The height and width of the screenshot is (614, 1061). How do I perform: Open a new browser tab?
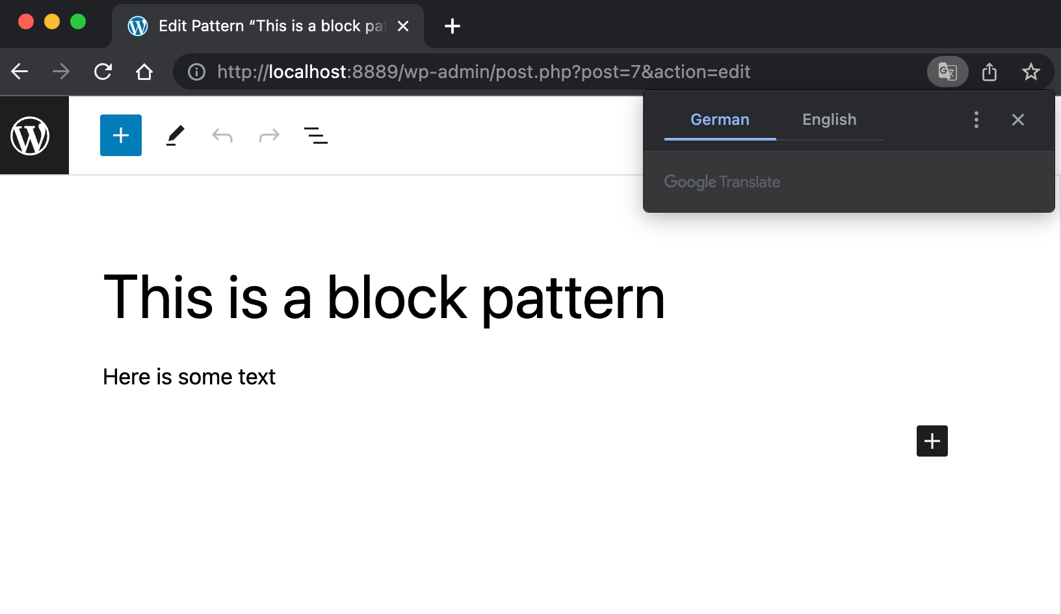pyautogui.click(x=452, y=26)
